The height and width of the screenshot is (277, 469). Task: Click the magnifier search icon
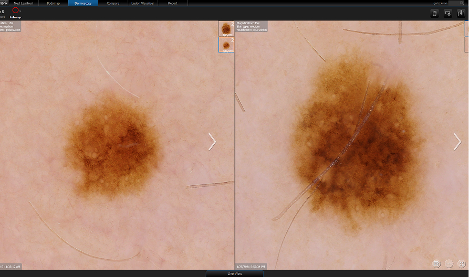[x=461, y=3]
